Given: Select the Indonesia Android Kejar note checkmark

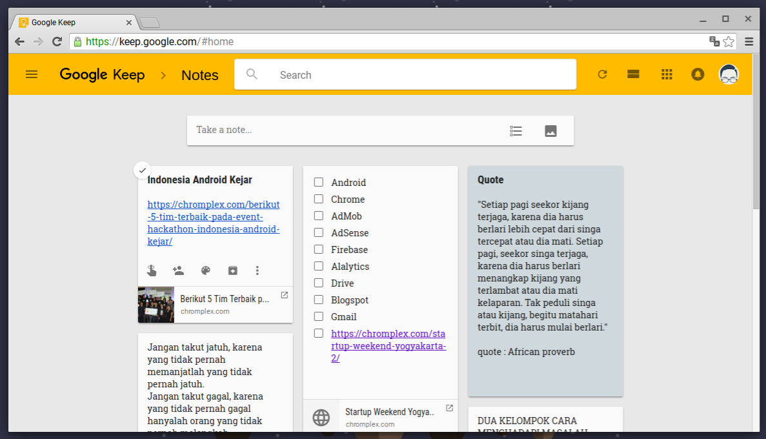Looking at the screenshot, I should [x=142, y=170].
